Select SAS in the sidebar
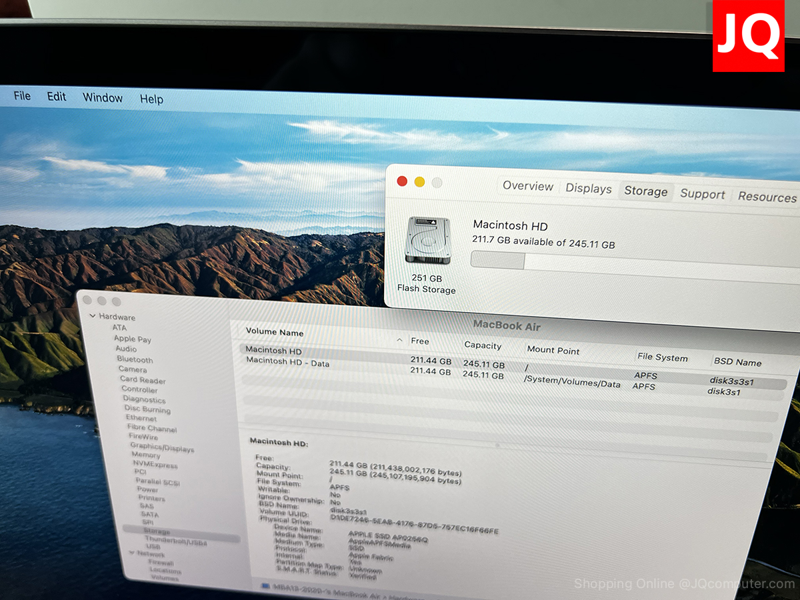800x600 pixels. 147,507
